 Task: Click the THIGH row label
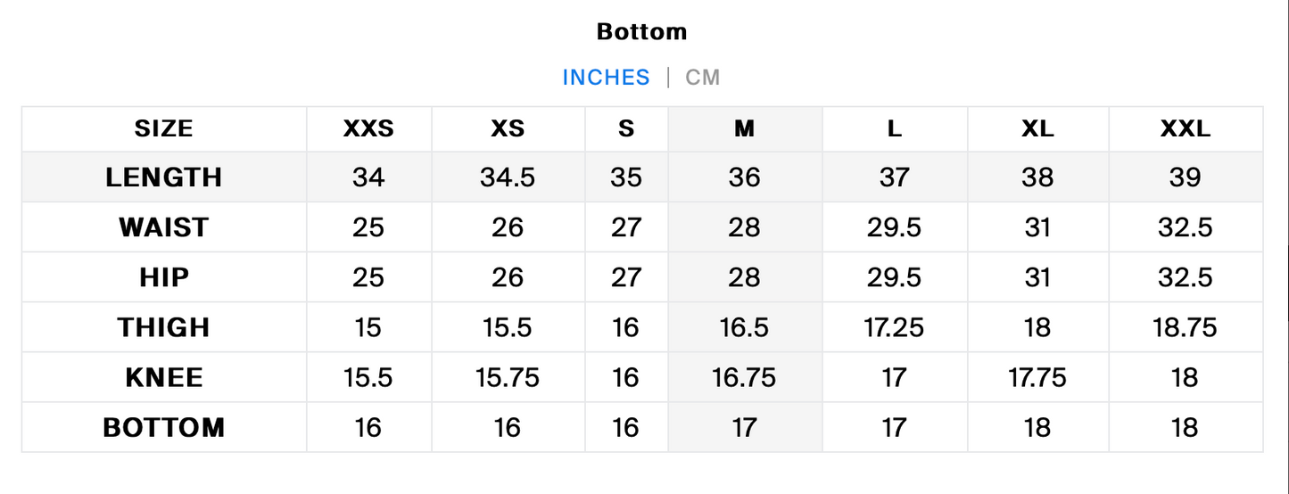pyautogui.click(x=164, y=327)
